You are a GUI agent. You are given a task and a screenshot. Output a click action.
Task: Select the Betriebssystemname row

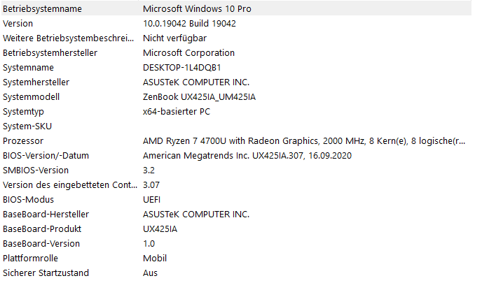pos(236,8)
